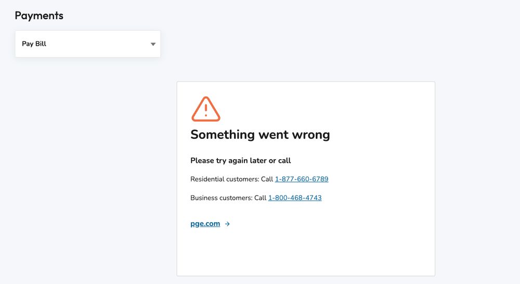Select the Pay Bill label text in the dropdown
The width and height of the screenshot is (520, 284).
34,44
